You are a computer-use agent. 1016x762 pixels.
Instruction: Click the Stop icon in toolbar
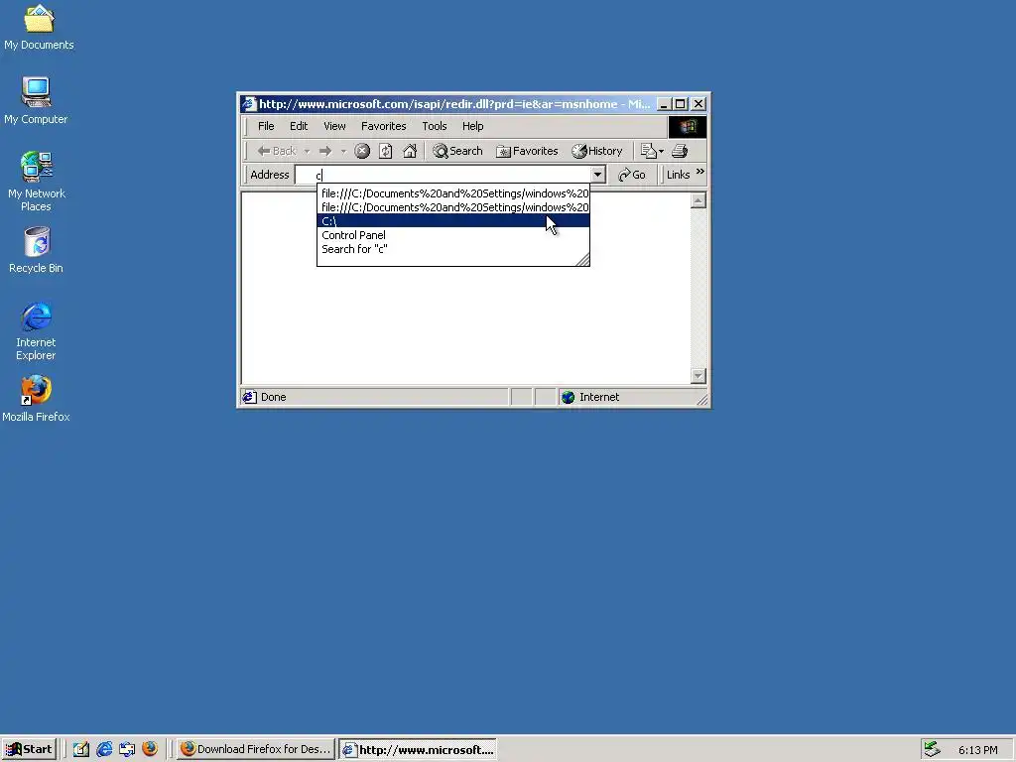tap(362, 151)
